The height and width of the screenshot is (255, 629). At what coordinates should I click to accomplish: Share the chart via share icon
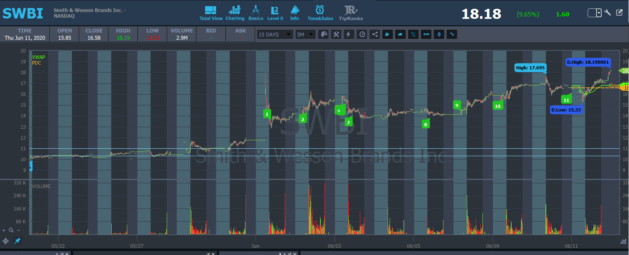point(375,34)
